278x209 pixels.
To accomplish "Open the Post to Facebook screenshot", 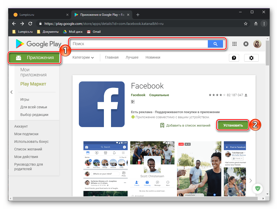I will pyautogui.click(x=235, y=169).
